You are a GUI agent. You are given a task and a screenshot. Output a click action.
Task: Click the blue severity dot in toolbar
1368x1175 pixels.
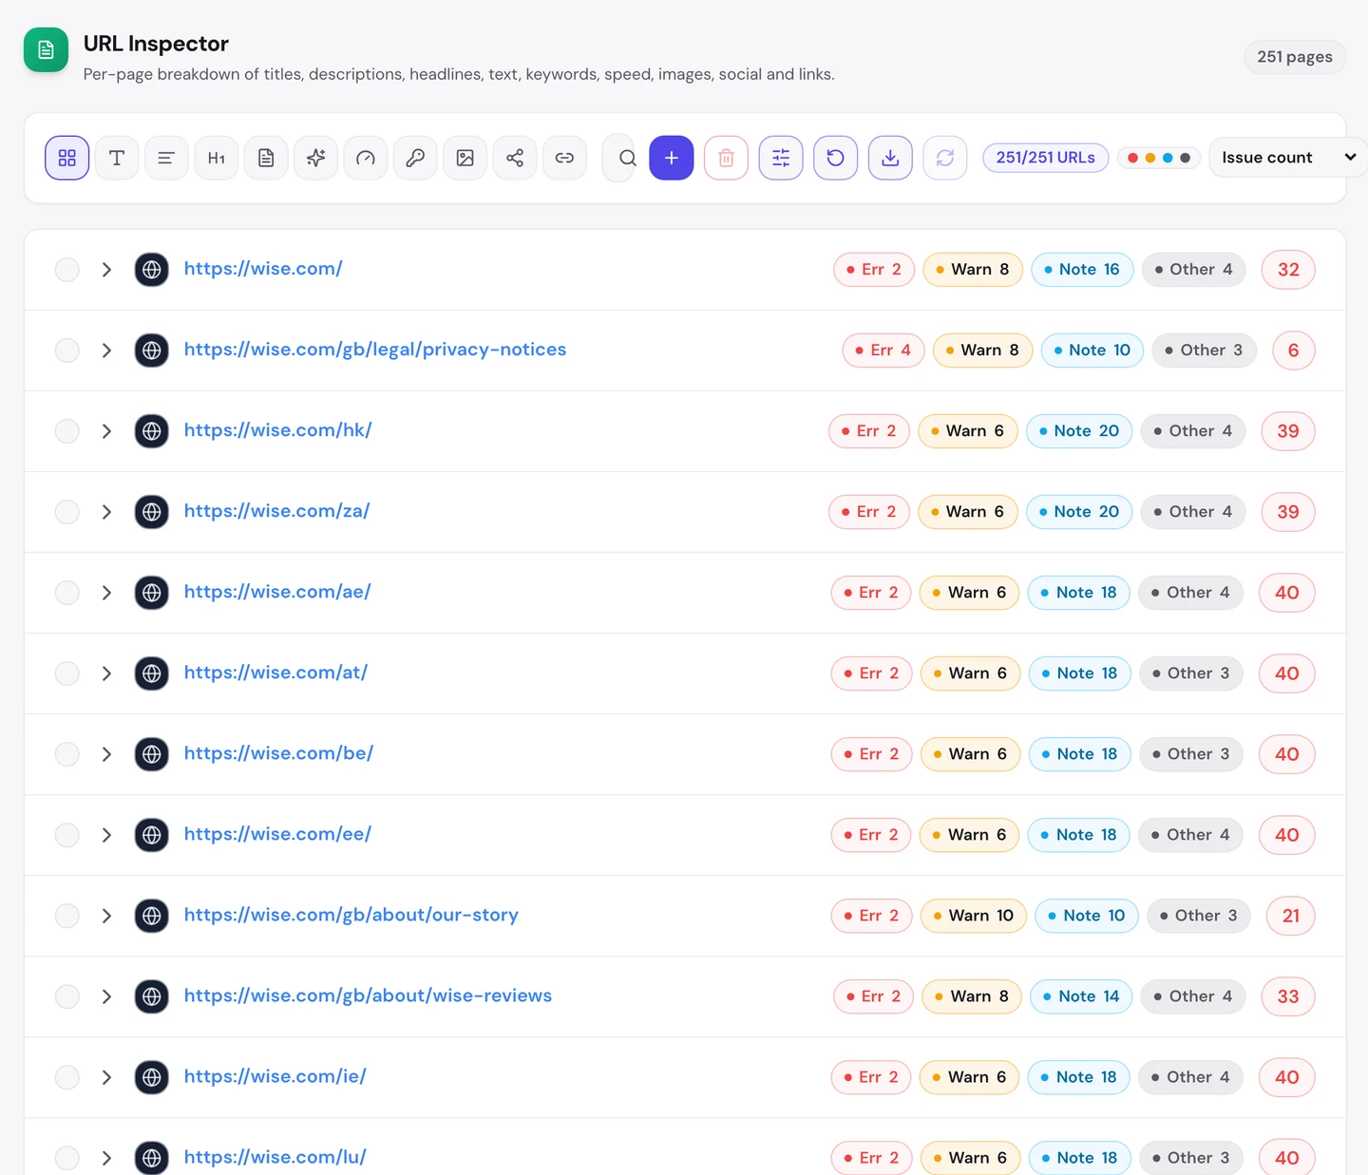coord(1168,158)
